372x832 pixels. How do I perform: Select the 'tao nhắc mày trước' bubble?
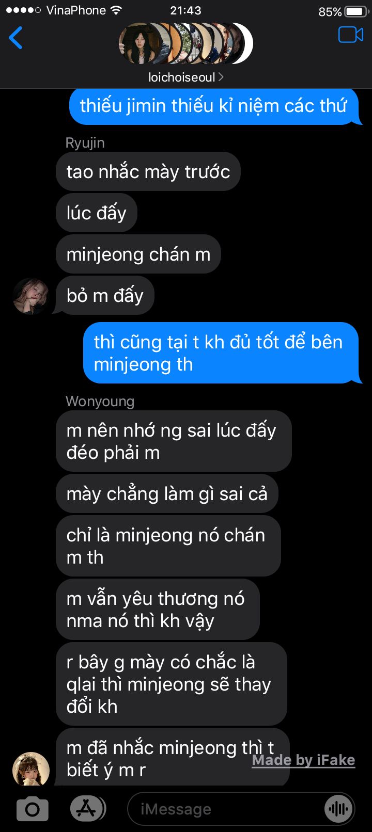click(148, 171)
